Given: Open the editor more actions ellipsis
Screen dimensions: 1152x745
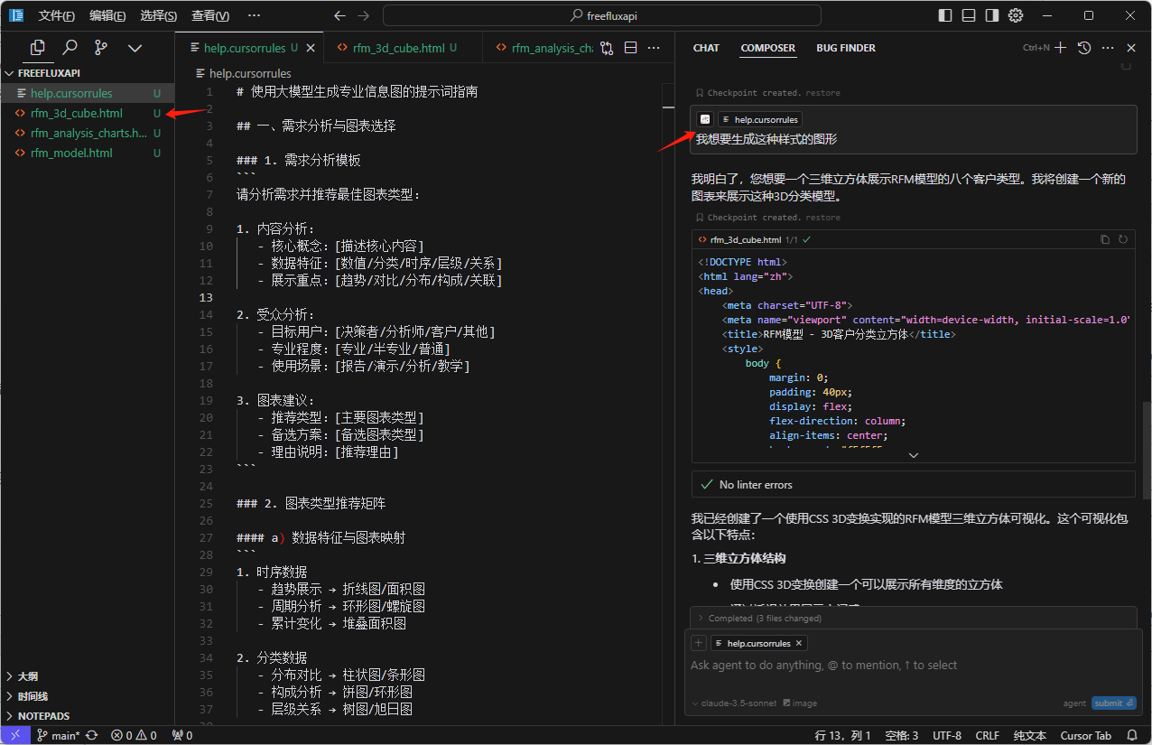Looking at the screenshot, I should (655, 48).
